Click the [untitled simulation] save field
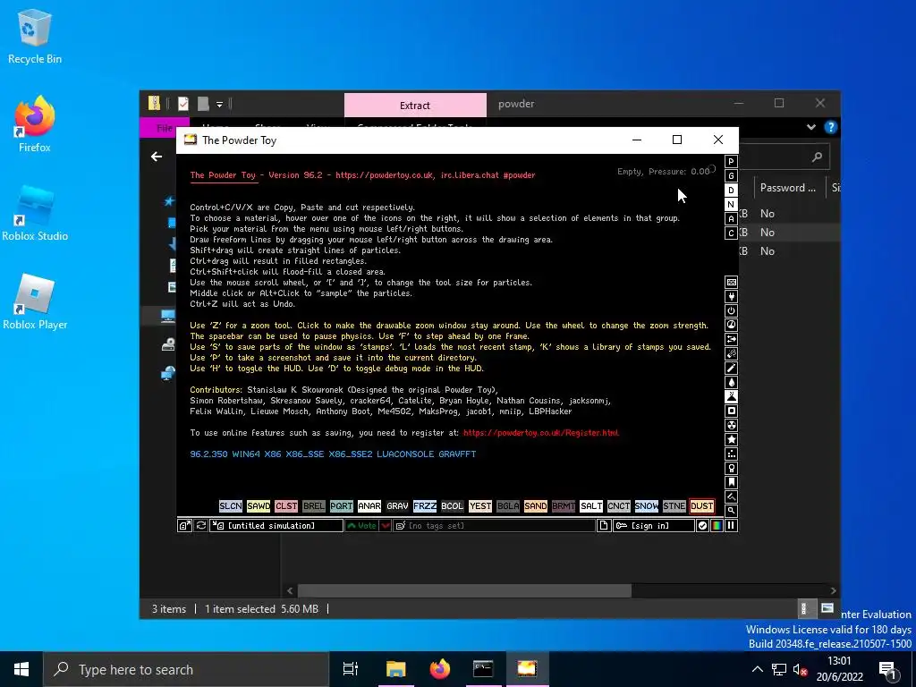This screenshot has height=687, width=916. pyautogui.click(x=276, y=526)
